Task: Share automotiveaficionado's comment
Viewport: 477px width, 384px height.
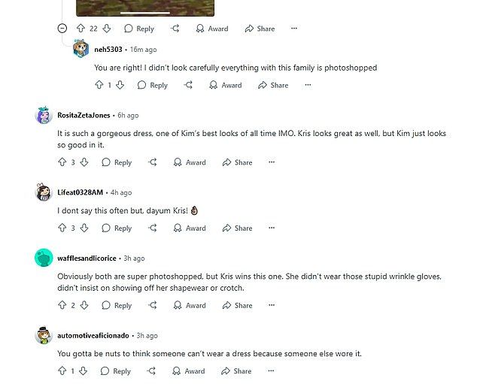Action: pos(236,371)
